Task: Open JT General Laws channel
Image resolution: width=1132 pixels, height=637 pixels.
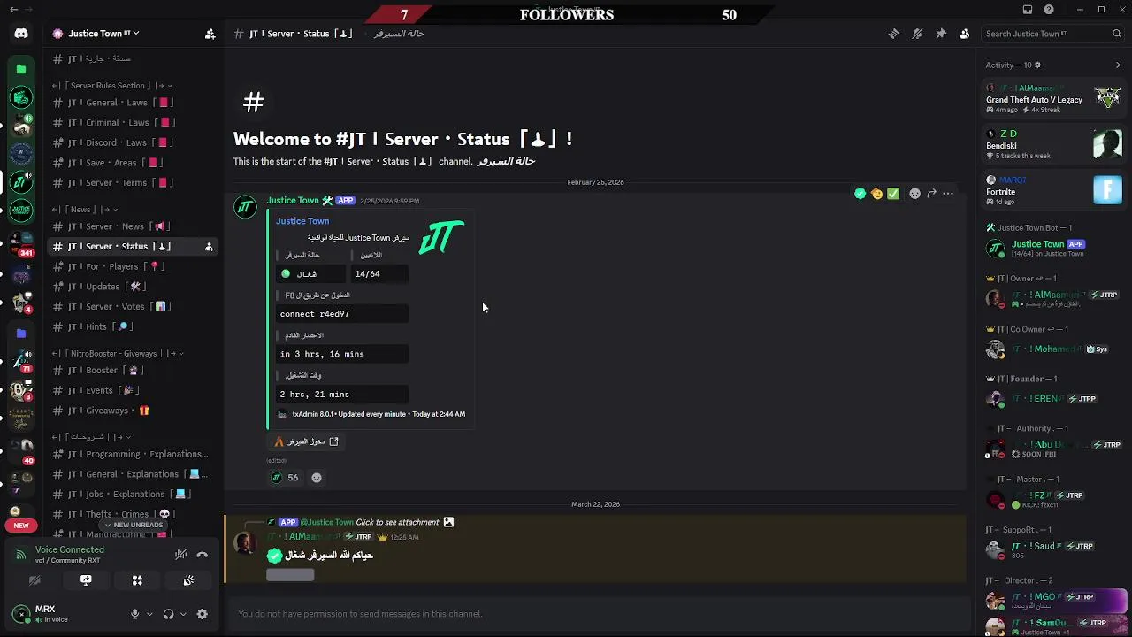Action: pyautogui.click(x=133, y=103)
